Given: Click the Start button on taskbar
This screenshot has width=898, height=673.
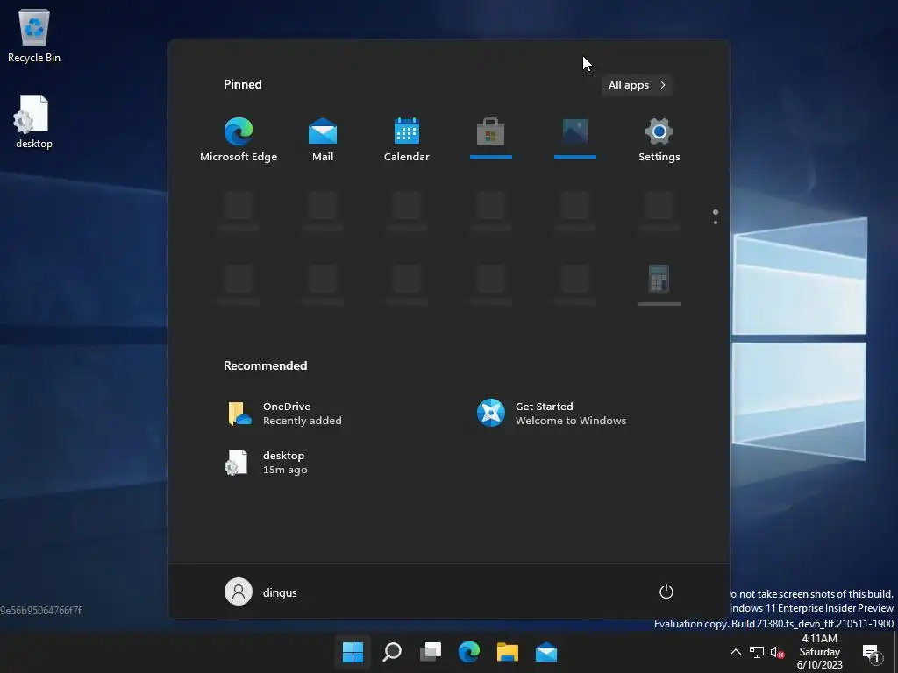Looking at the screenshot, I should [353, 652].
